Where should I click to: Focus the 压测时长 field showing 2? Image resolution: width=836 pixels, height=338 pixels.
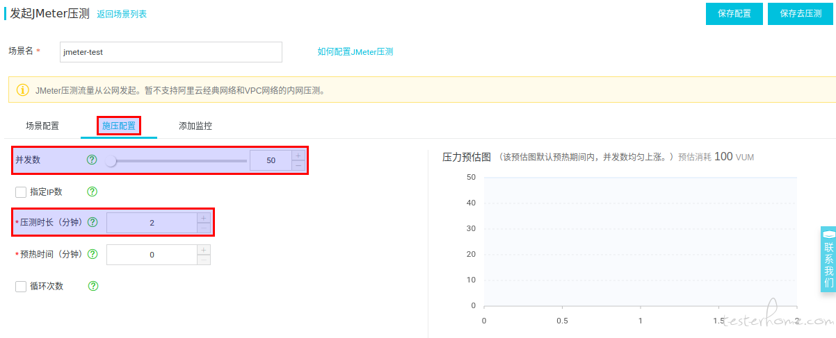[x=152, y=223]
